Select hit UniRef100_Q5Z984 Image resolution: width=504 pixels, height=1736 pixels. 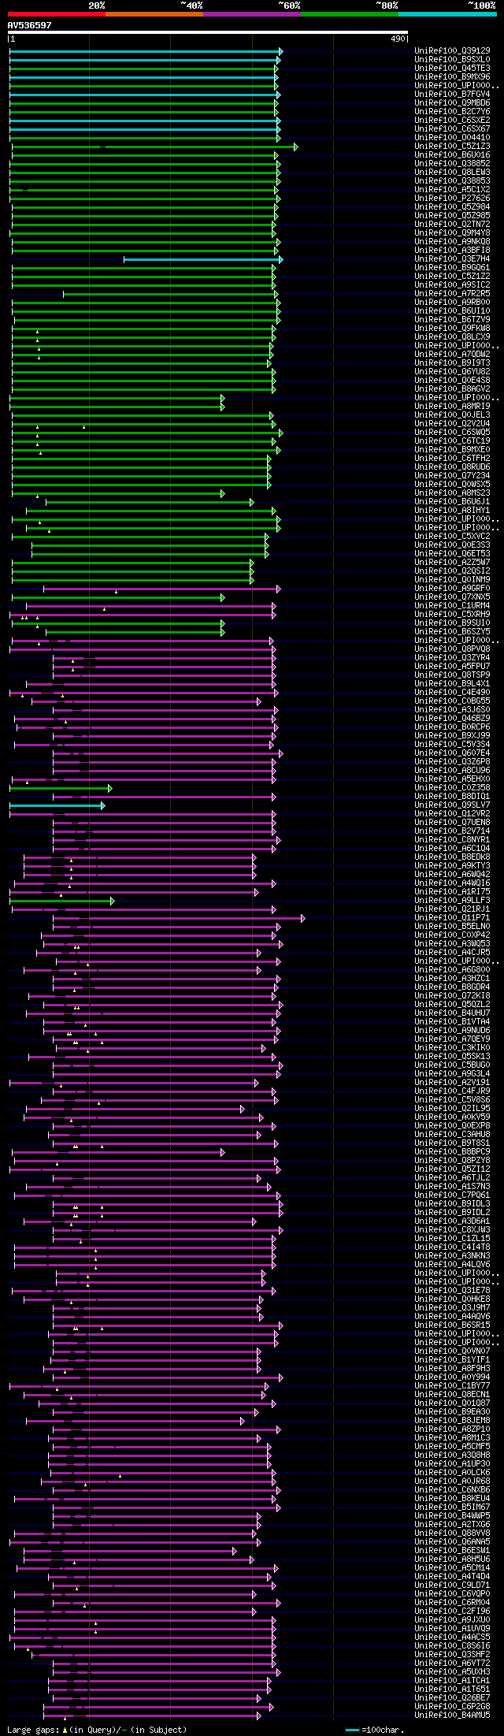point(453,207)
